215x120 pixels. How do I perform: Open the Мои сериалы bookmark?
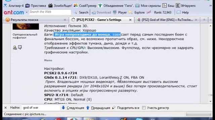(148, 6)
